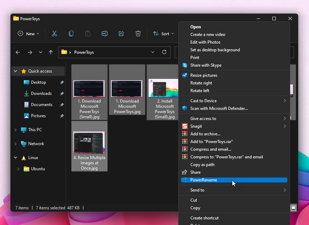Click the Share toolbar icon

pyautogui.click(x=121, y=34)
